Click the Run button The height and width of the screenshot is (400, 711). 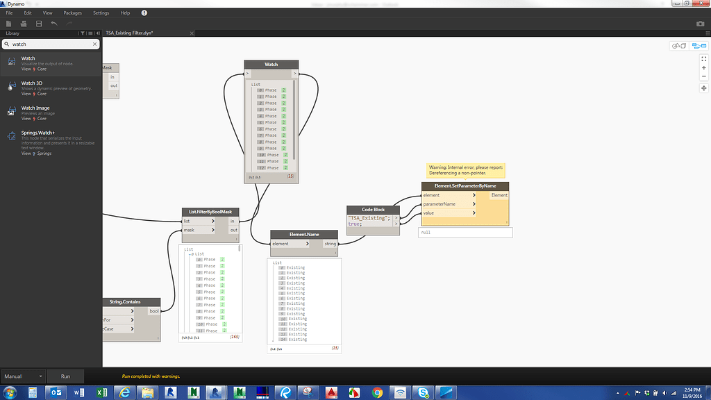pyautogui.click(x=66, y=376)
